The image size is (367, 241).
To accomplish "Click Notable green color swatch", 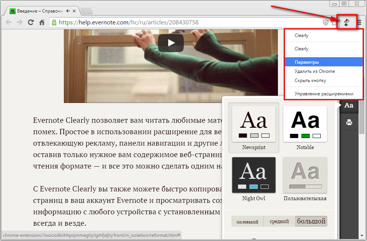I will [305, 136].
